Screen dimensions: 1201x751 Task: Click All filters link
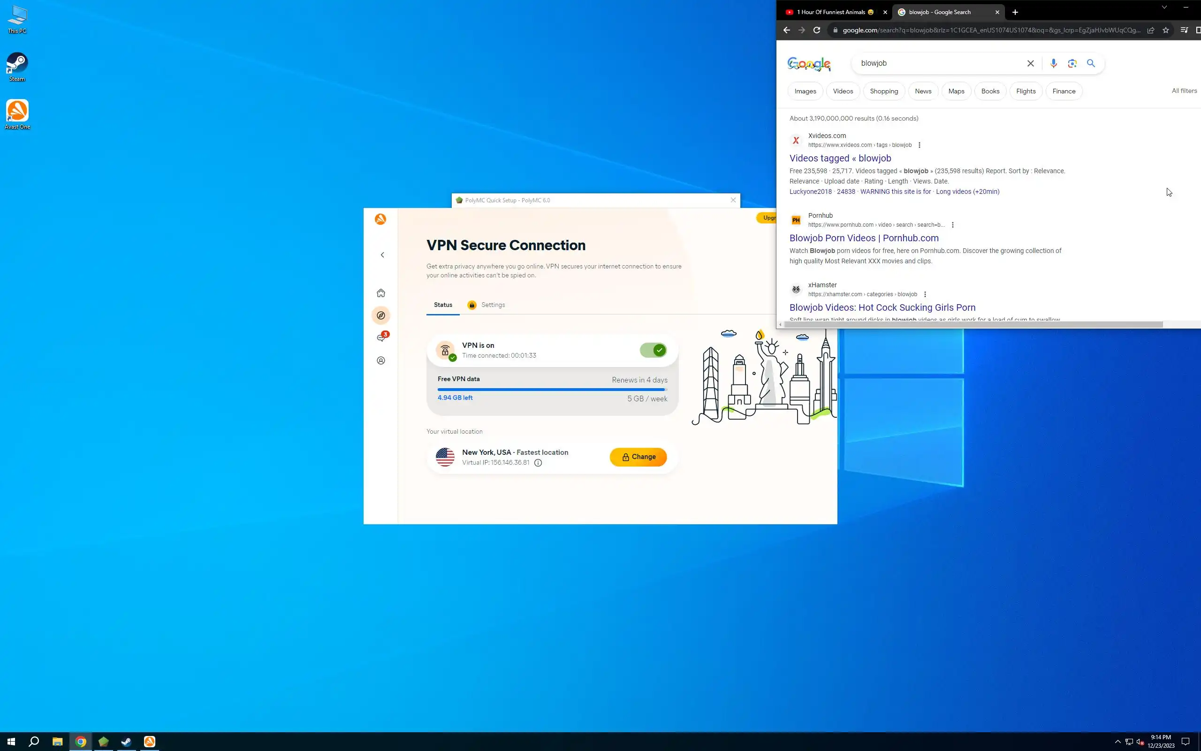pos(1184,91)
